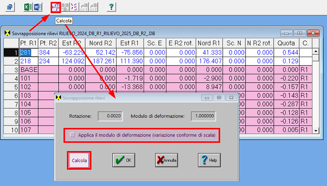Click the copy documents toolbar icon

(10, 7)
